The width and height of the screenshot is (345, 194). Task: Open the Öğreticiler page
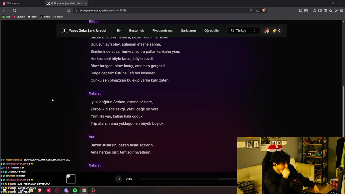click(x=212, y=30)
